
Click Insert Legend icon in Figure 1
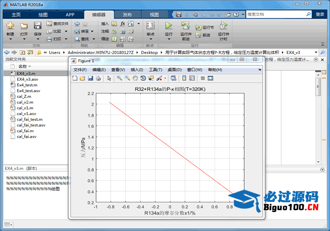tap(192, 78)
